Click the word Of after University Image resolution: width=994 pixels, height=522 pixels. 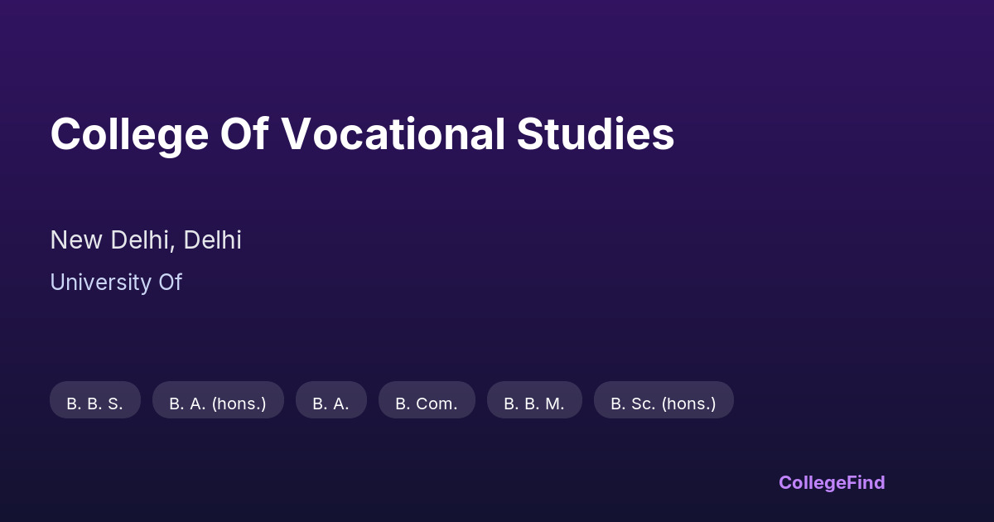pos(170,283)
